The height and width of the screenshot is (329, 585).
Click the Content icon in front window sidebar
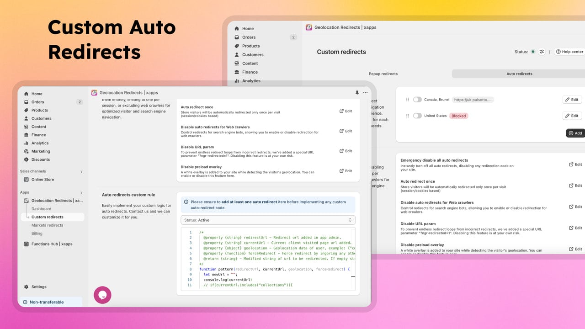pos(27,127)
